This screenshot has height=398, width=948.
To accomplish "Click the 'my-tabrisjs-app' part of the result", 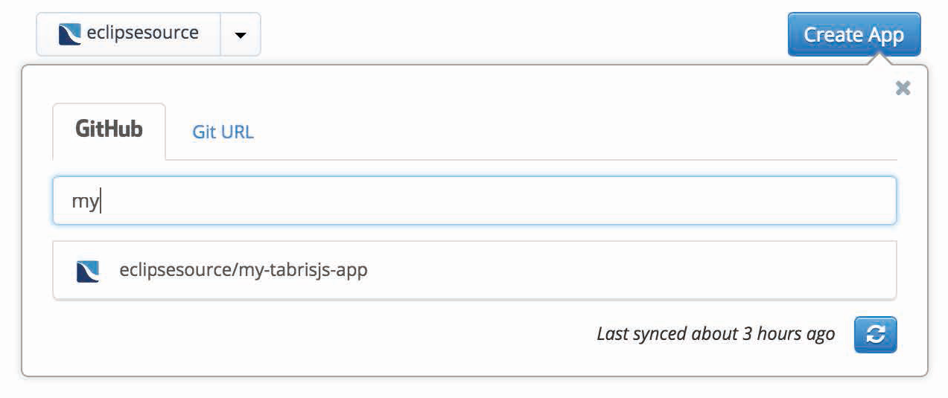I will coord(302,270).
